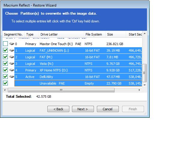192x153 pixels.
Task: Click the drive icon for Vista (N:)
Action: click(12, 63)
